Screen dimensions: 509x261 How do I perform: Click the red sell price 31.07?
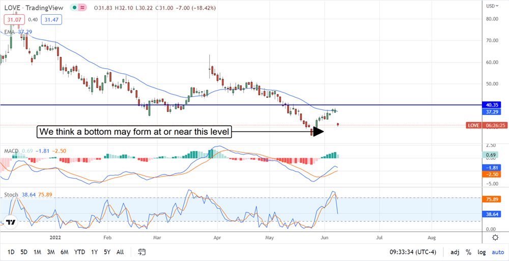pos(14,19)
